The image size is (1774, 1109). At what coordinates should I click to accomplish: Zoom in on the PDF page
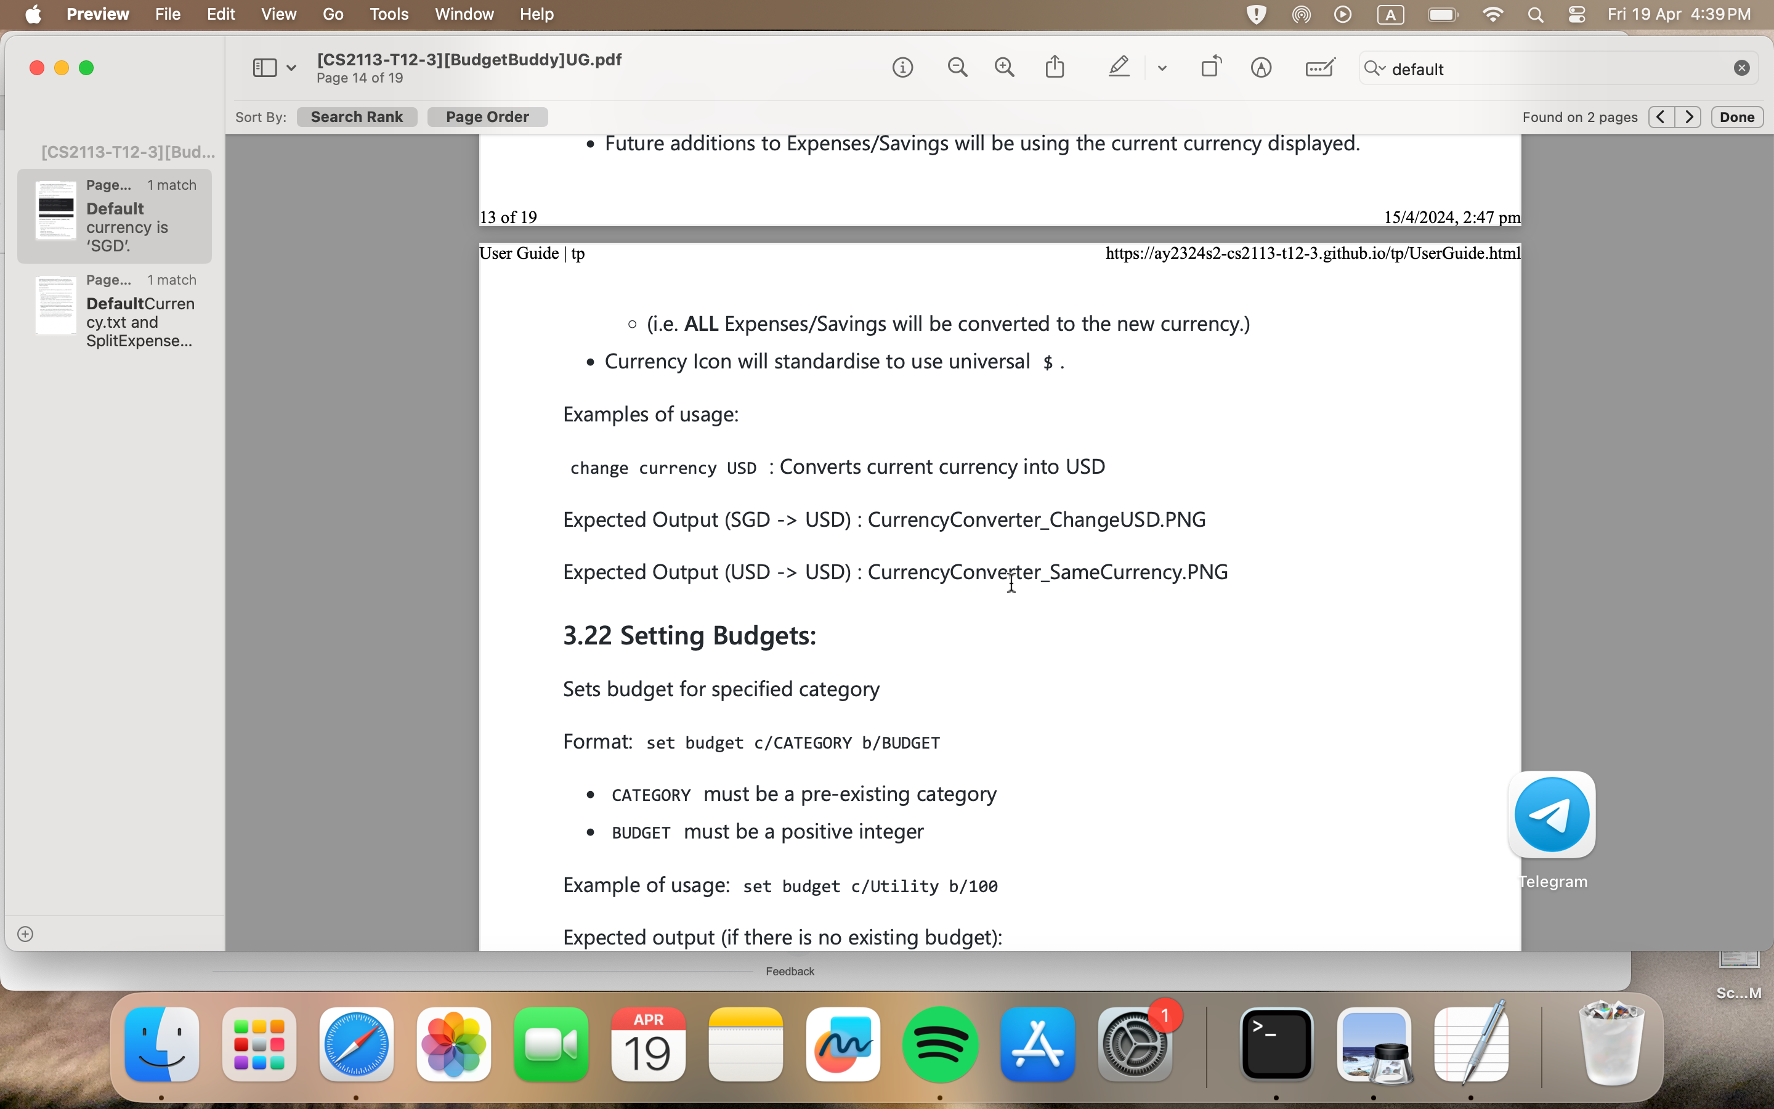[x=1004, y=68]
